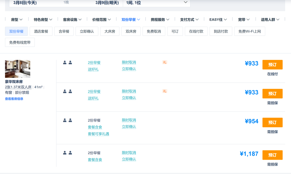
Task: Click the gift badge icon beside second ¥933 offer
Action: click(x=165, y=91)
